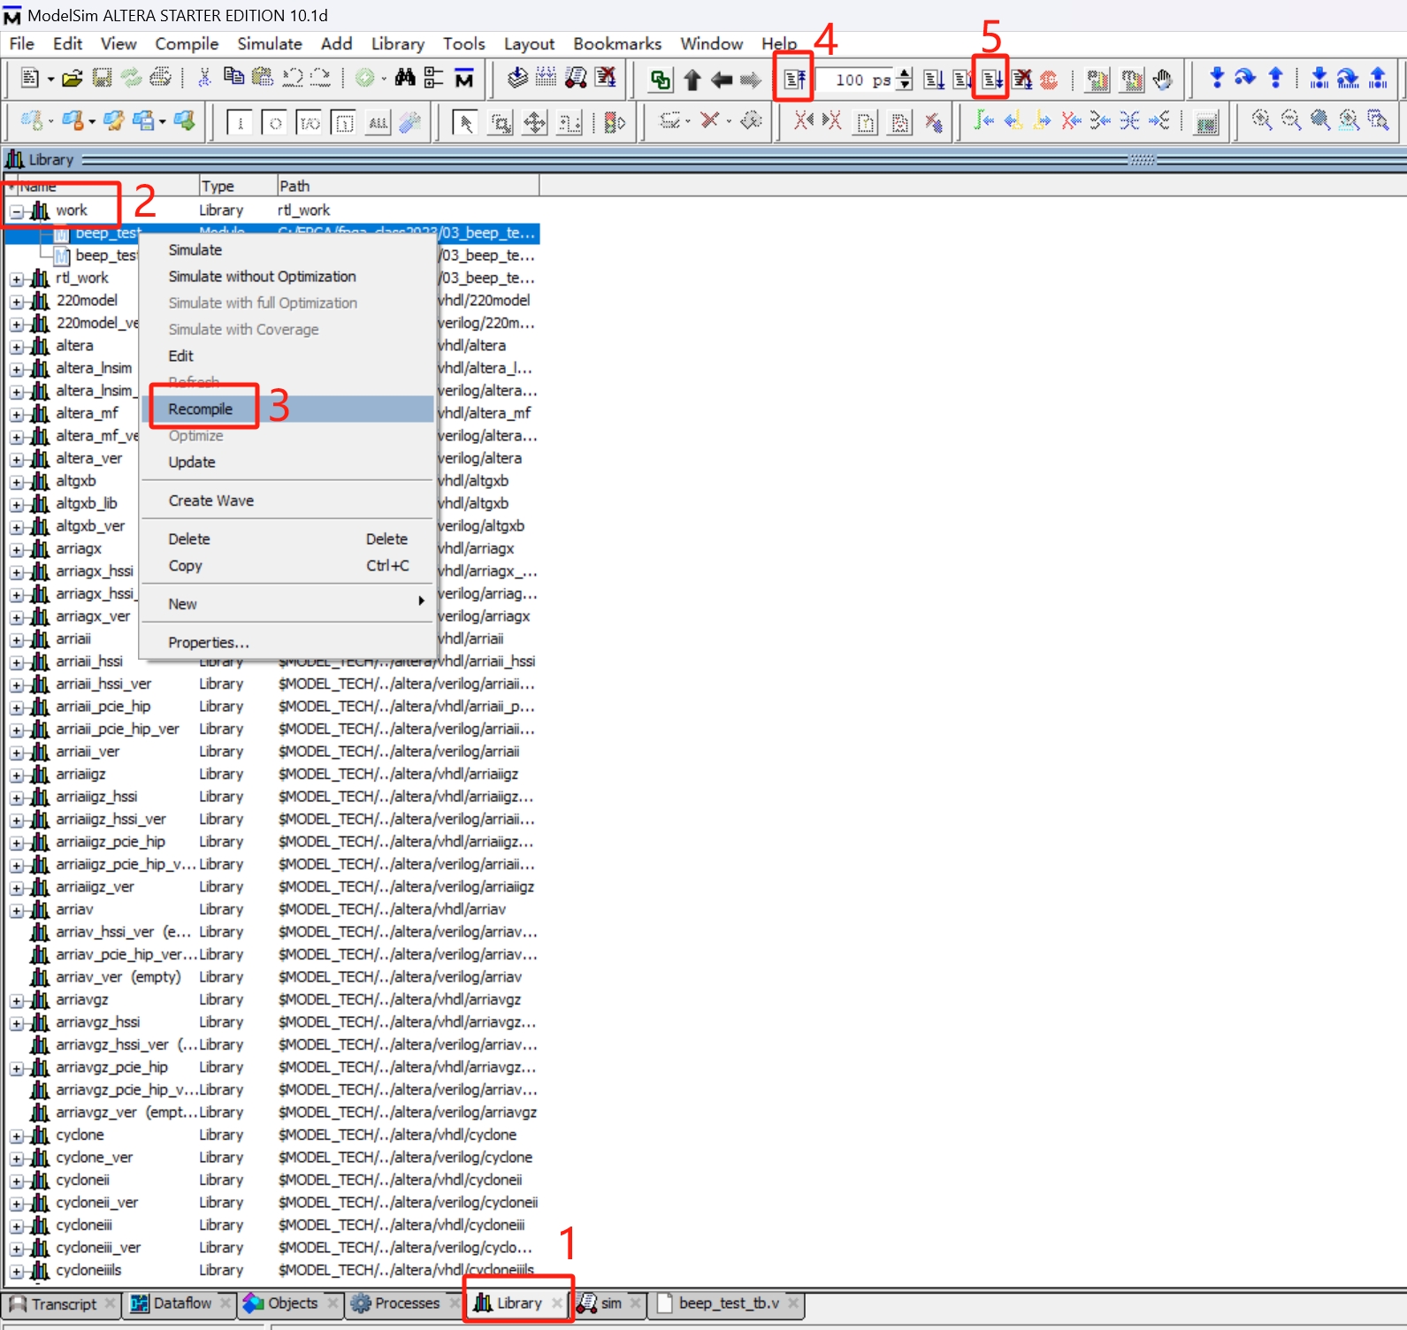1407x1330 pixels.
Task: Choose Simulate without Optimization in context menu
Action: click(288, 277)
